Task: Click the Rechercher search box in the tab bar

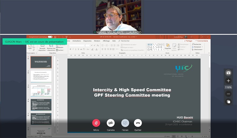Action: [124, 41]
